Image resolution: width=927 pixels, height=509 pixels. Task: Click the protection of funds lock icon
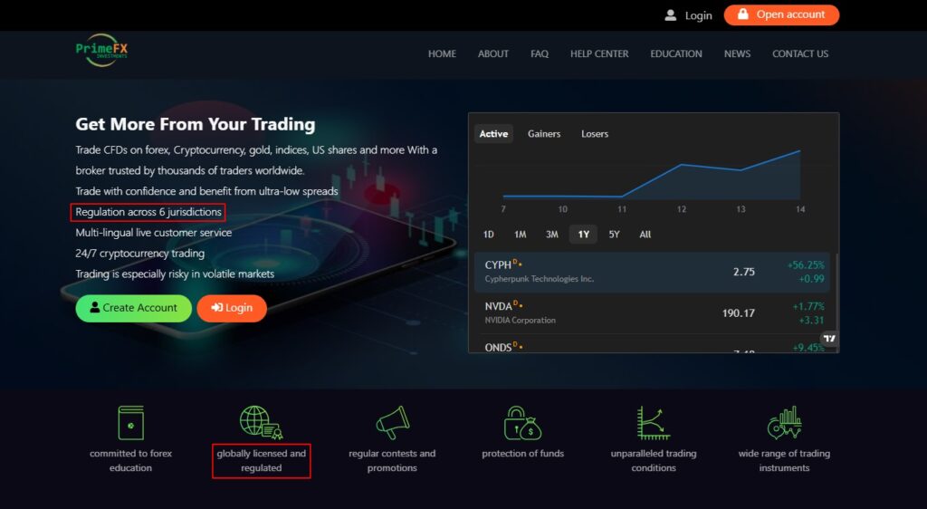[x=522, y=423]
